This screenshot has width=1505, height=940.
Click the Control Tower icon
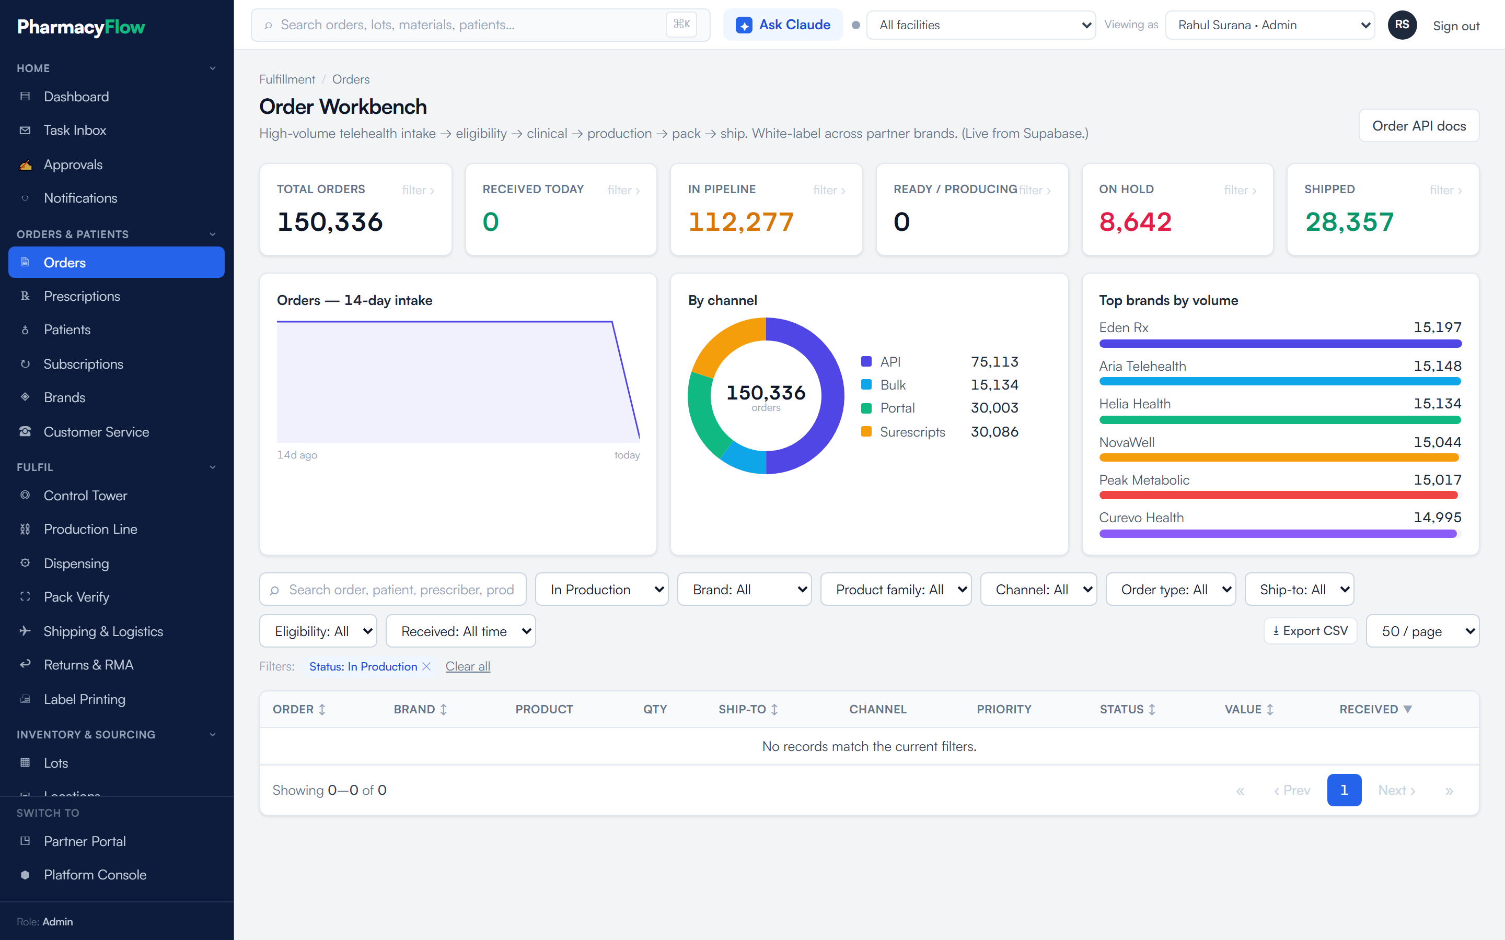click(25, 496)
